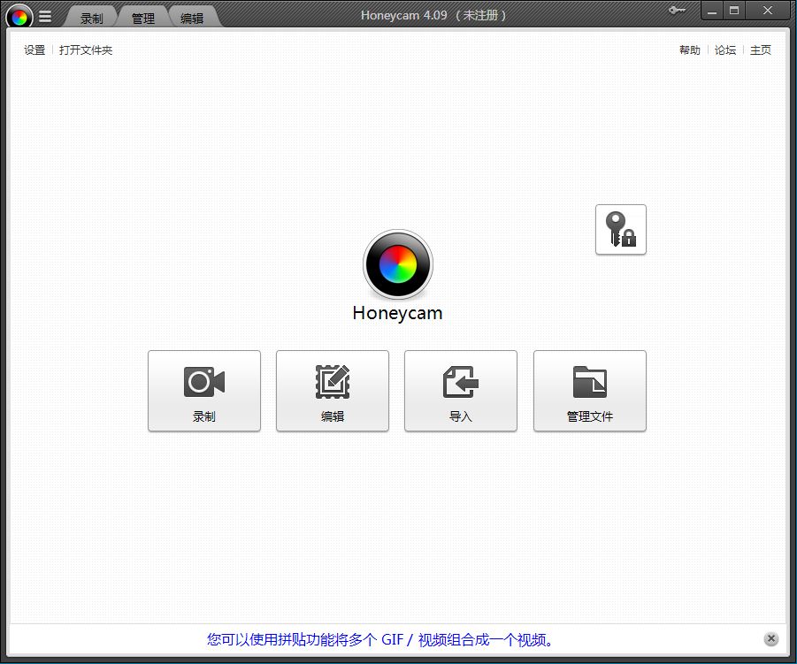
Task: Switch to the 管理 tab
Action: 142,18
